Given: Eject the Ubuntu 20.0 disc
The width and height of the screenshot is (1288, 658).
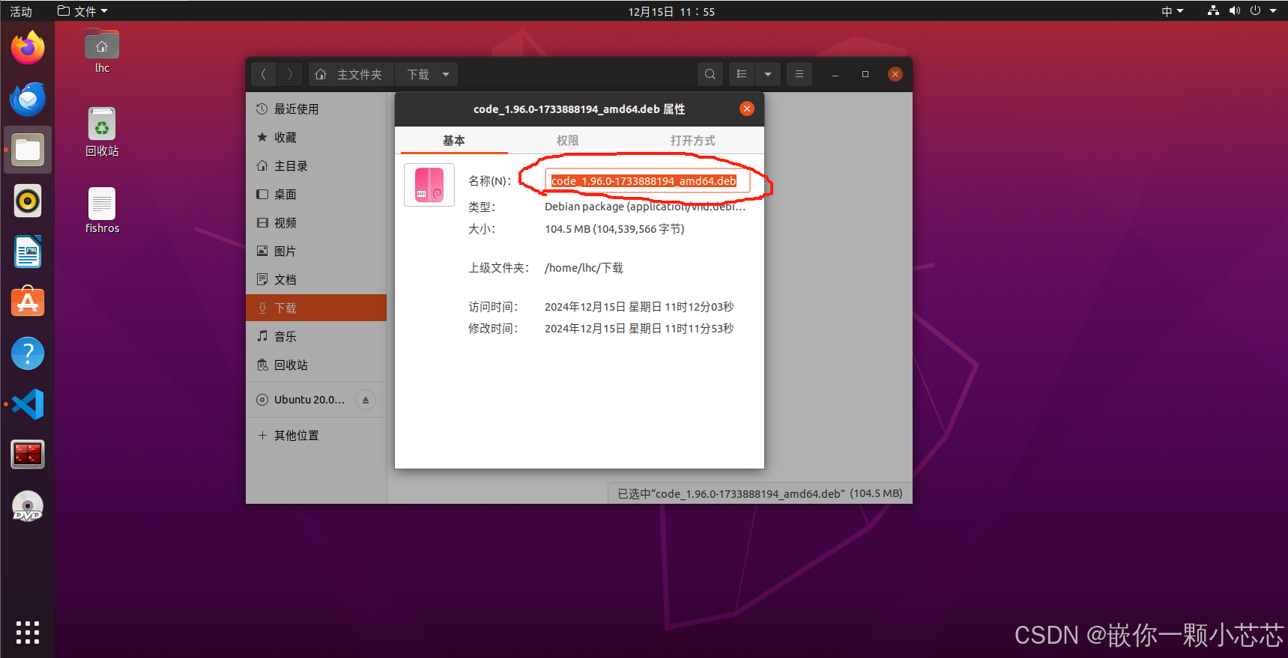Looking at the screenshot, I should pos(366,400).
